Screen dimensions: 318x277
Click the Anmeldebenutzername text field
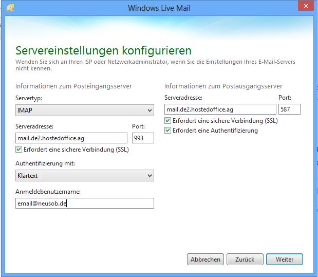[85, 204]
